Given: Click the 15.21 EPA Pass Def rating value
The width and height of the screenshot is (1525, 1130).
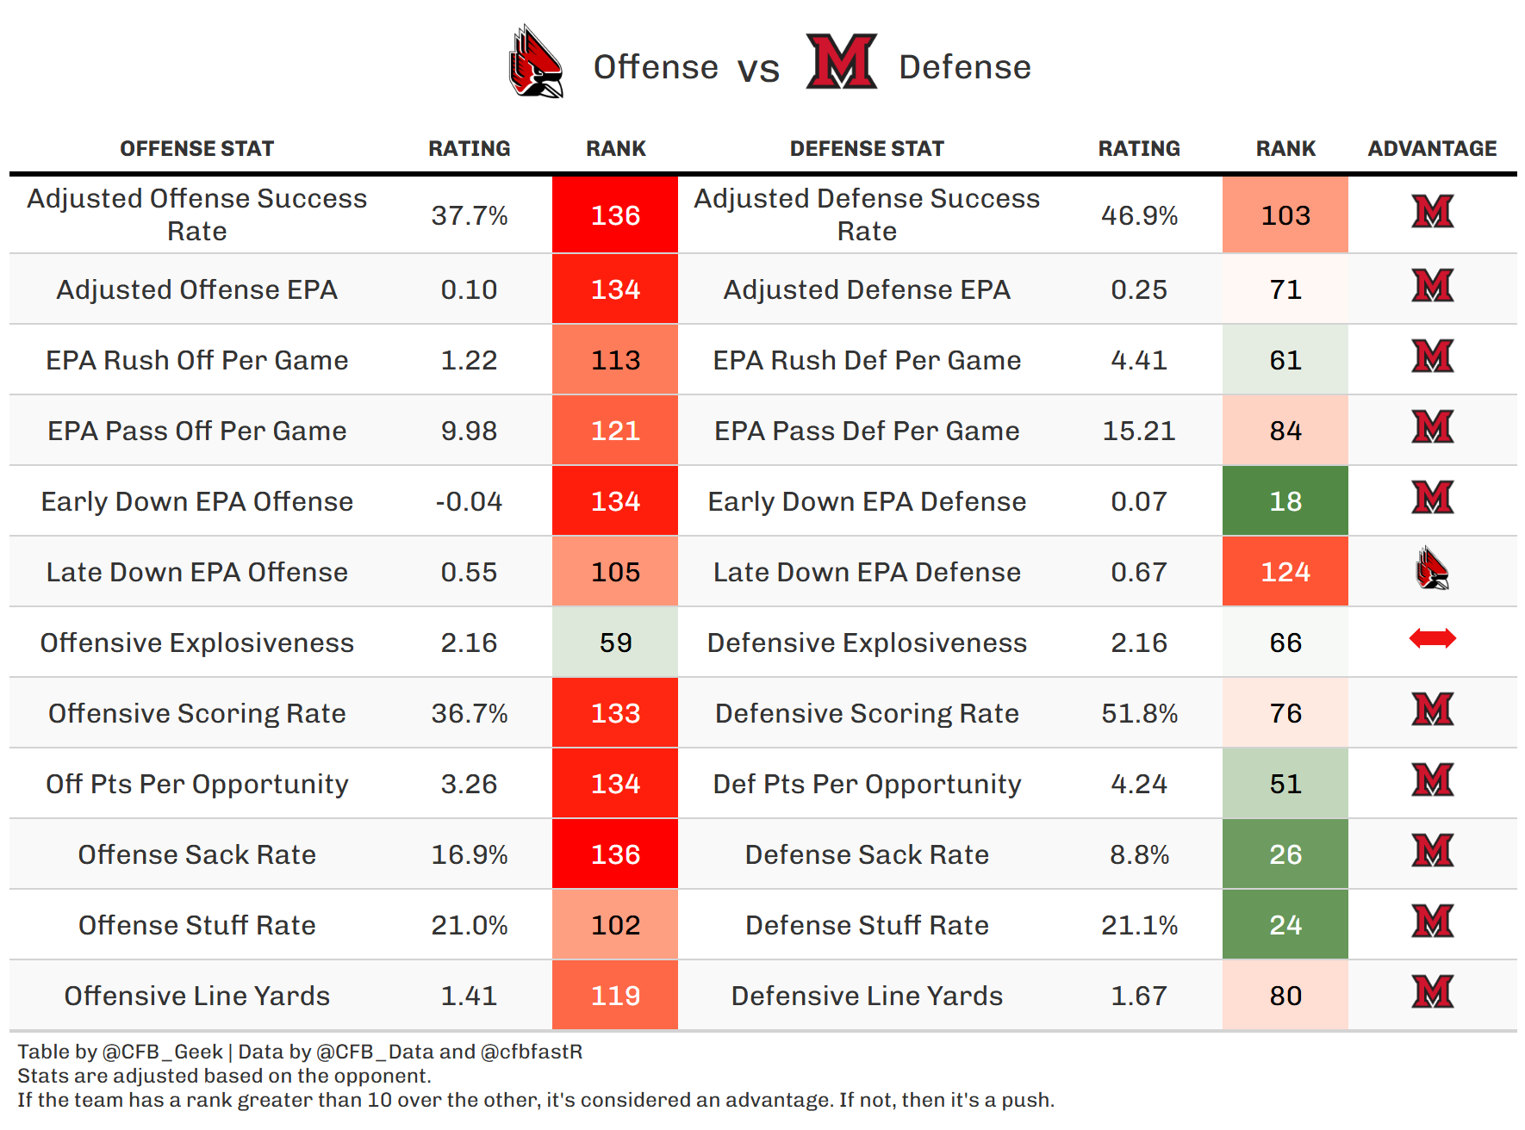Looking at the screenshot, I should tap(1139, 431).
